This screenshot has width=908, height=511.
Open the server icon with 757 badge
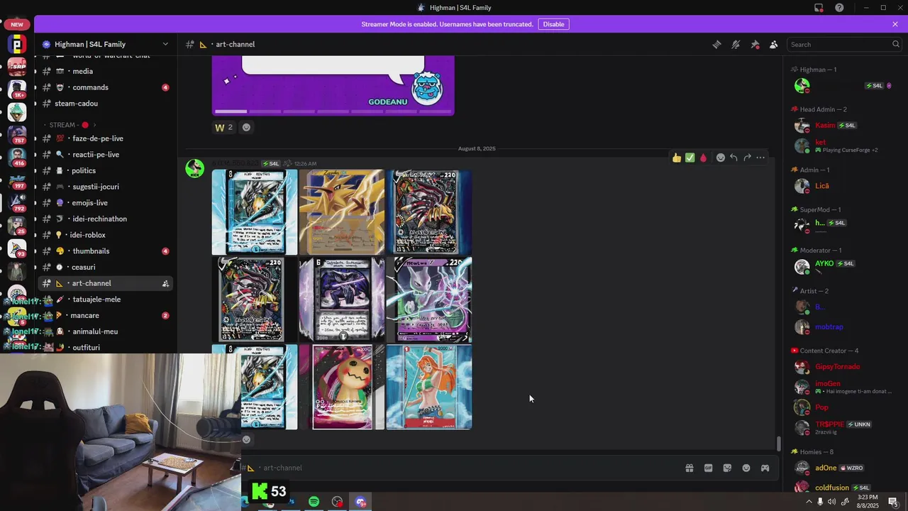point(17,134)
